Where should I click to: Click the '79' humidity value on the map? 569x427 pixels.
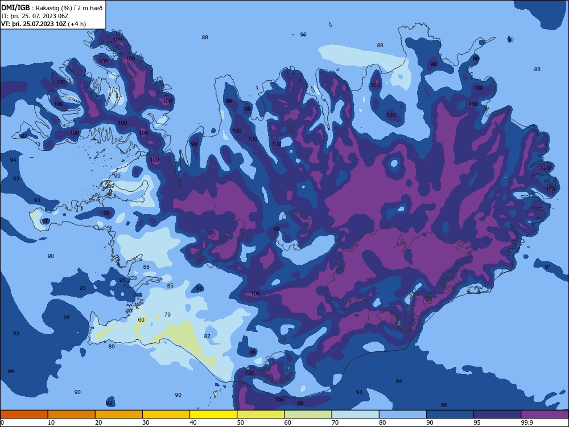[x=167, y=314]
